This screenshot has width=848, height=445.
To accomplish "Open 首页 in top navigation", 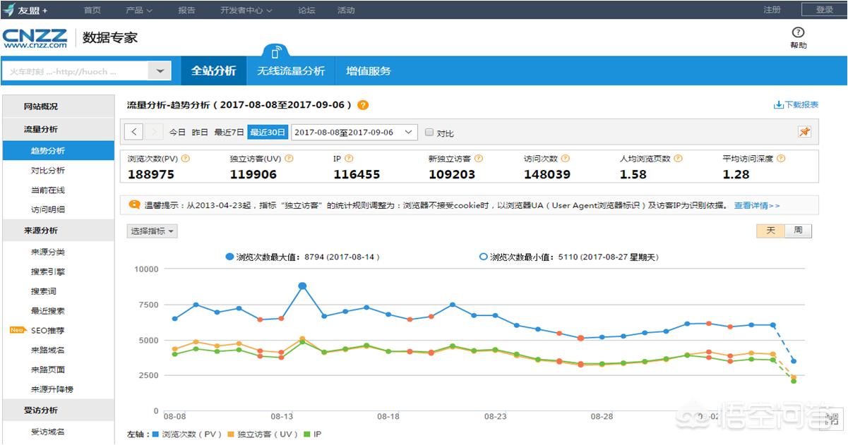I will click(x=92, y=10).
